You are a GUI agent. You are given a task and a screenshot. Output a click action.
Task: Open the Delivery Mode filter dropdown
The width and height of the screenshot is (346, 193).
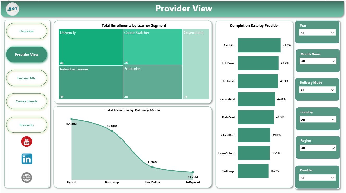[x=317, y=90]
